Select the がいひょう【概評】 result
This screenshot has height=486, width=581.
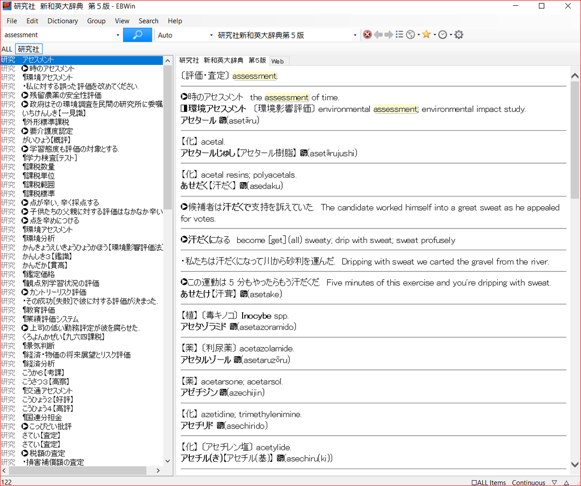[81, 140]
